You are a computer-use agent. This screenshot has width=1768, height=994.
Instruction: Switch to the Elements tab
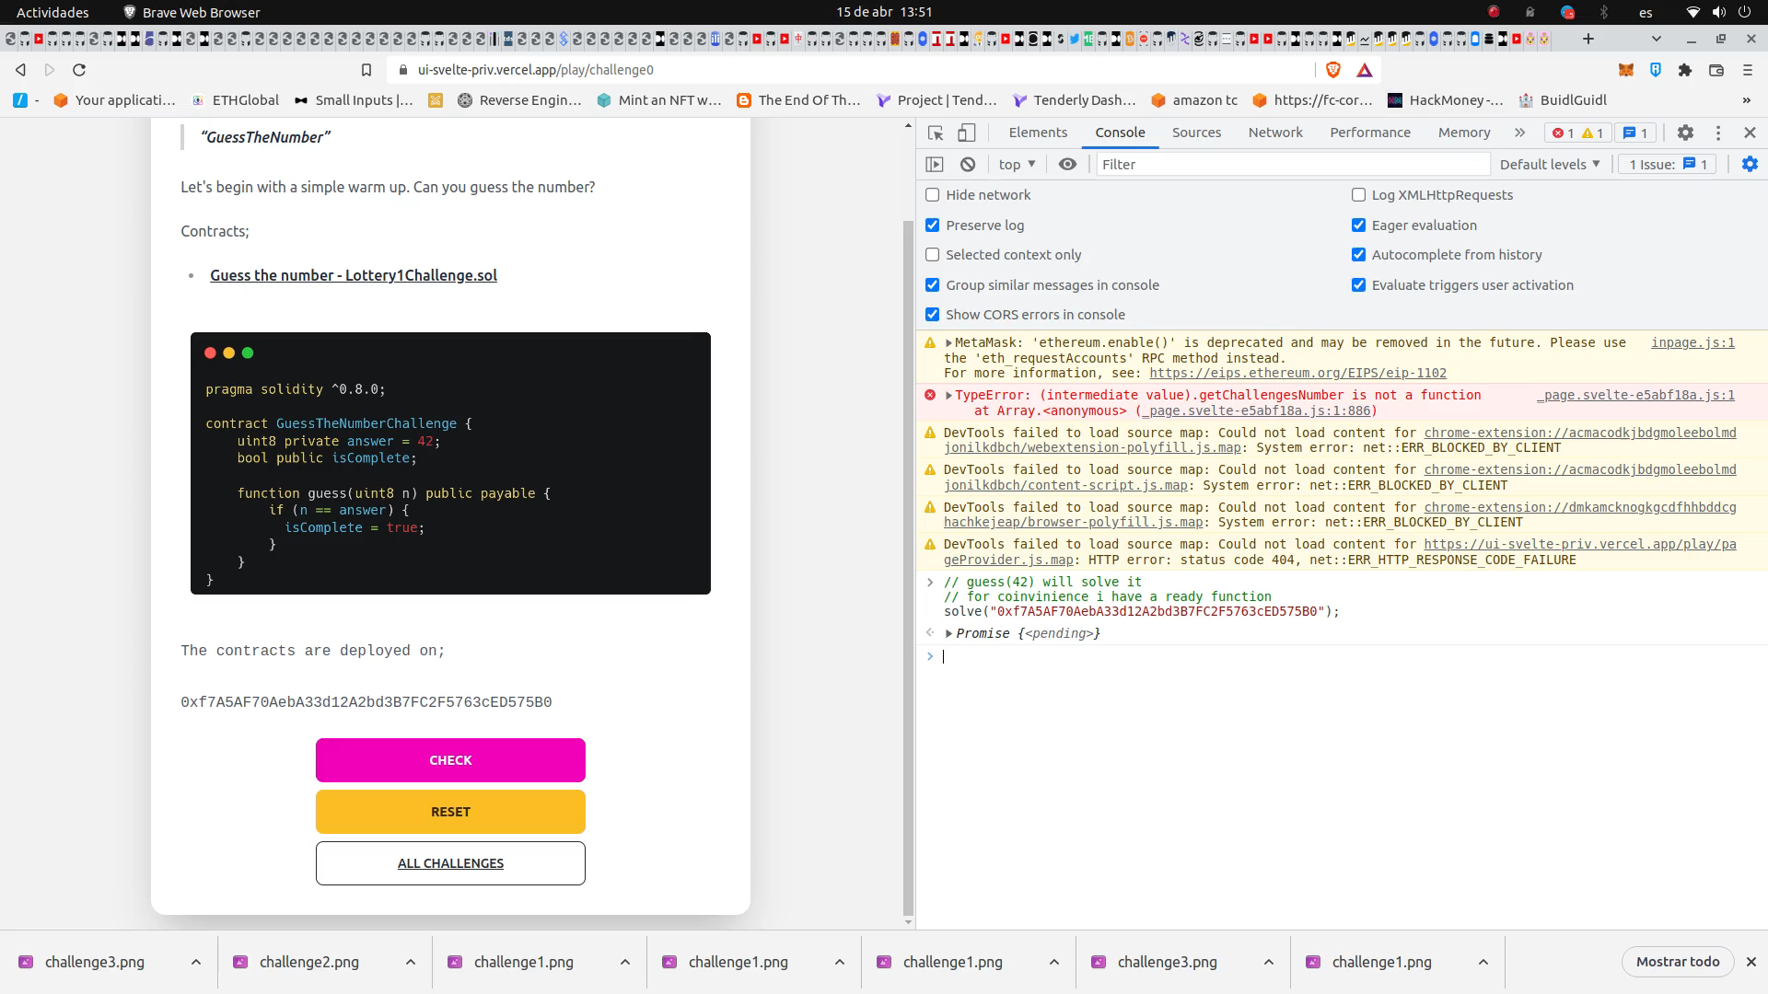tap(1038, 133)
